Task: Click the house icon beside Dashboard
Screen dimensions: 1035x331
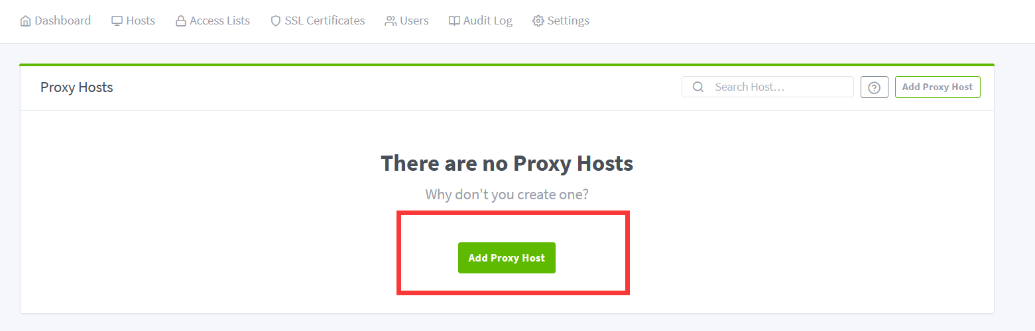Action: 26,21
